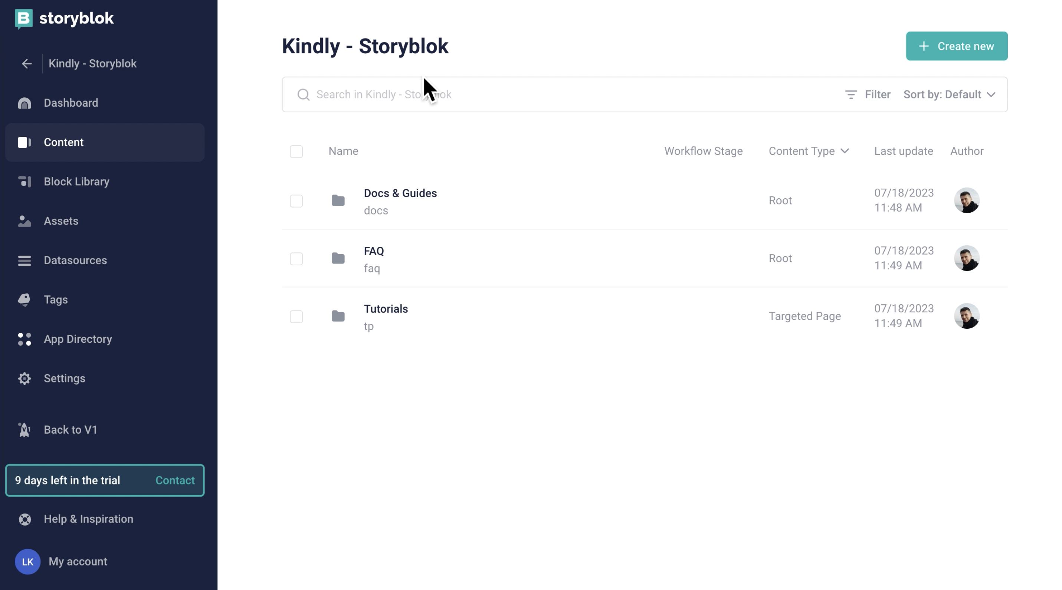Click the Author column header
This screenshot has width=1062, height=590.
click(x=967, y=151)
